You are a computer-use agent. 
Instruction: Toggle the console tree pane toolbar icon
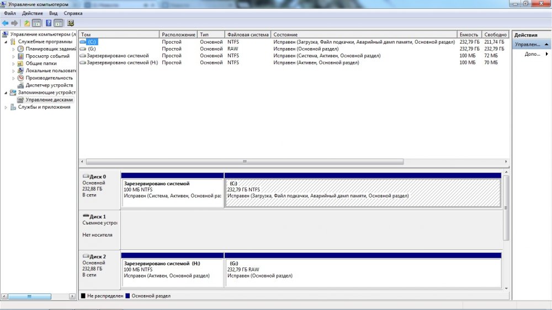(x=37, y=23)
